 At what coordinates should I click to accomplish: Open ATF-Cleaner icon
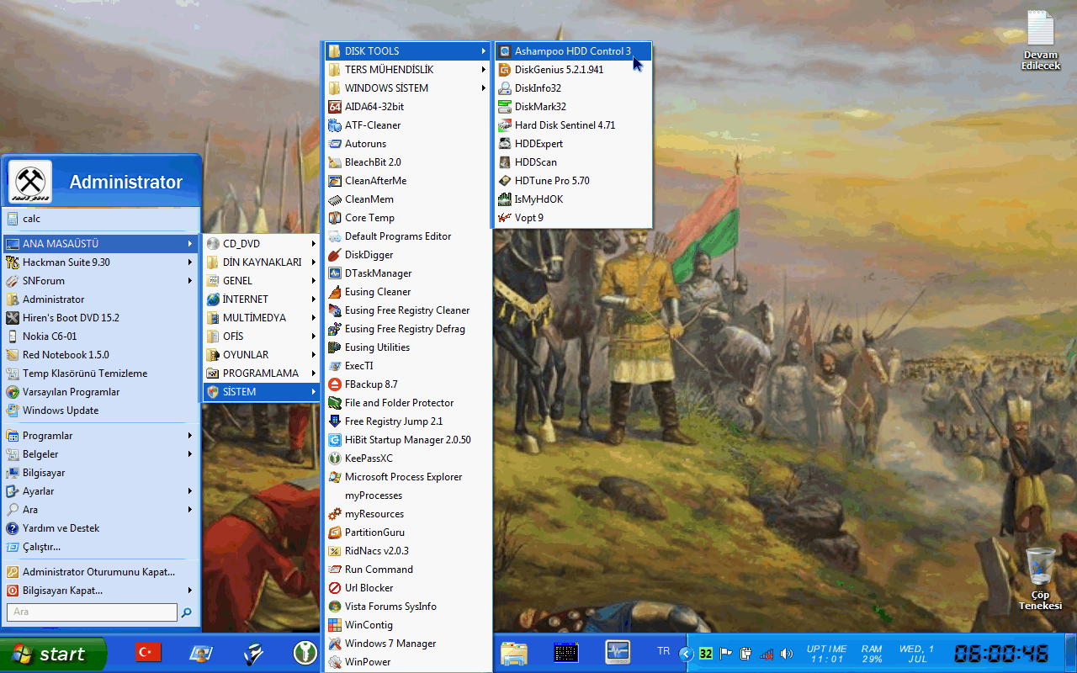tap(334, 125)
